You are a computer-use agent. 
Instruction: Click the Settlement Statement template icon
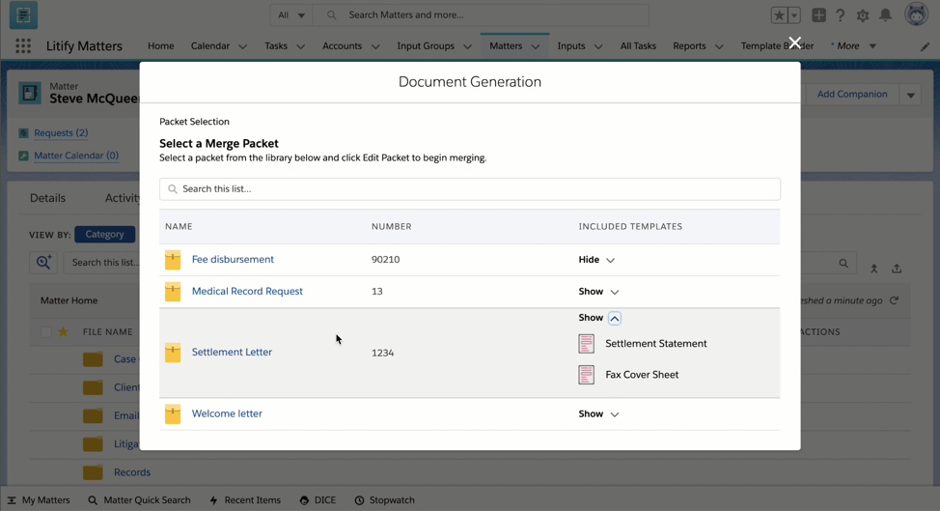(587, 344)
